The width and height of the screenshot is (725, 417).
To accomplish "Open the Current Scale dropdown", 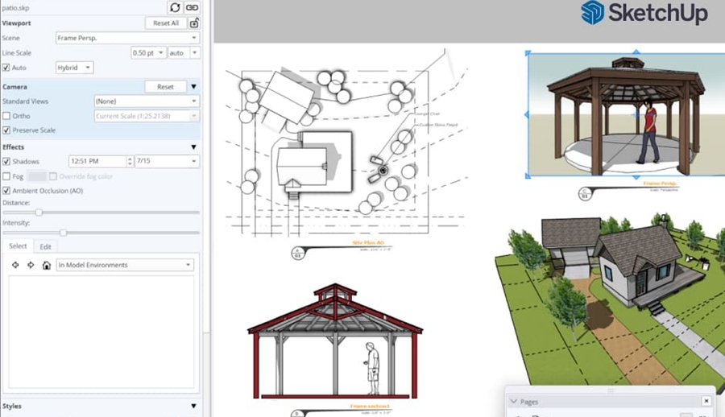I will tap(147, 116).
